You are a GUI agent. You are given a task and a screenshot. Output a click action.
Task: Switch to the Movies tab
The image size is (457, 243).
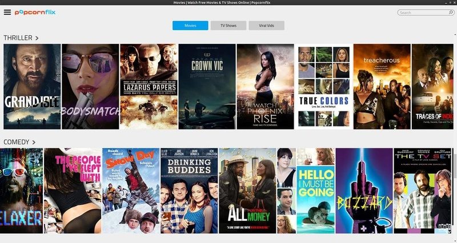point(190,25)
